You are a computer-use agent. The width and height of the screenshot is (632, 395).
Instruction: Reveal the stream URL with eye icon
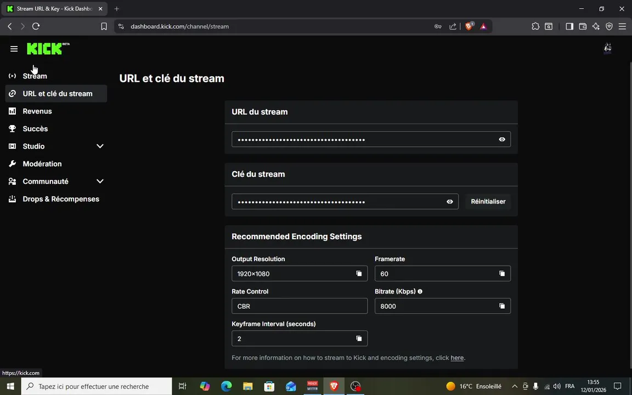[x=502, y=139]
